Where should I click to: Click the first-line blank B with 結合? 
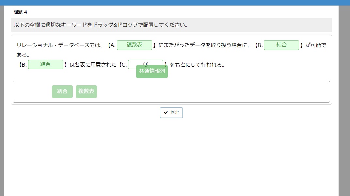point(281,45)
